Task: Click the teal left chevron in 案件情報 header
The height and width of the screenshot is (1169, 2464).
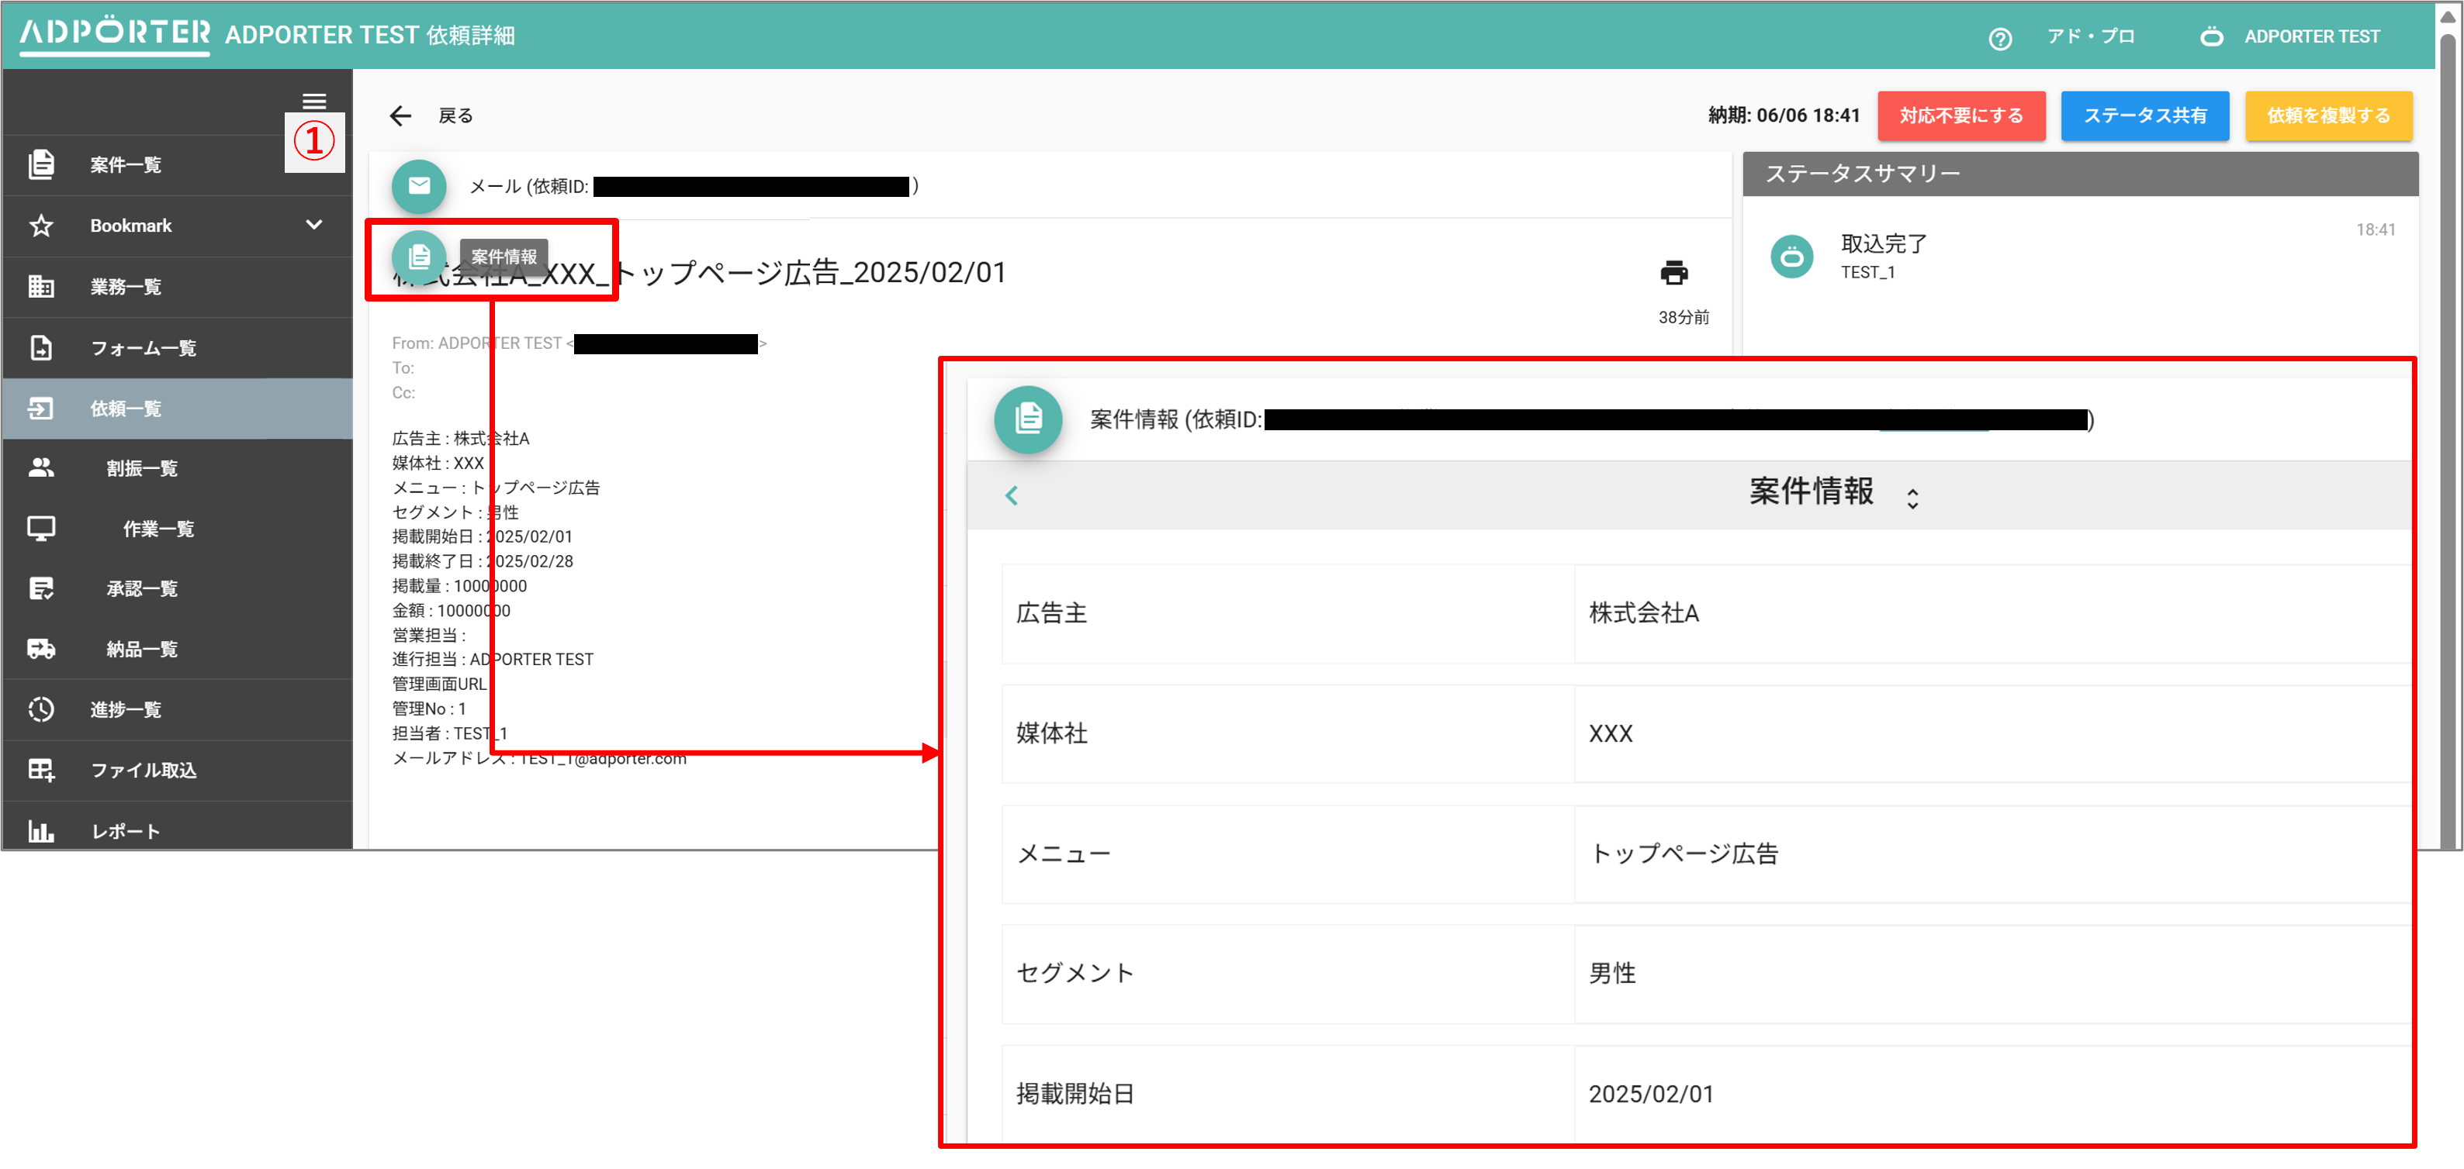Action: pos(1011,495)
